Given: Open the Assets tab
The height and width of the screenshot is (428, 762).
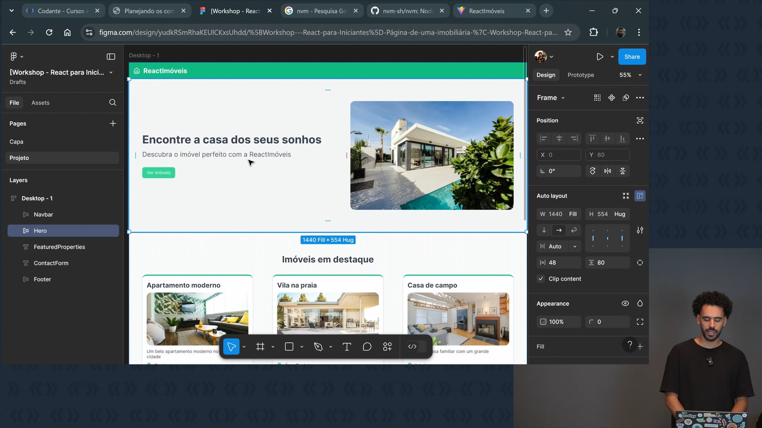Looking at the screenshot, I should tap(40, 103).
